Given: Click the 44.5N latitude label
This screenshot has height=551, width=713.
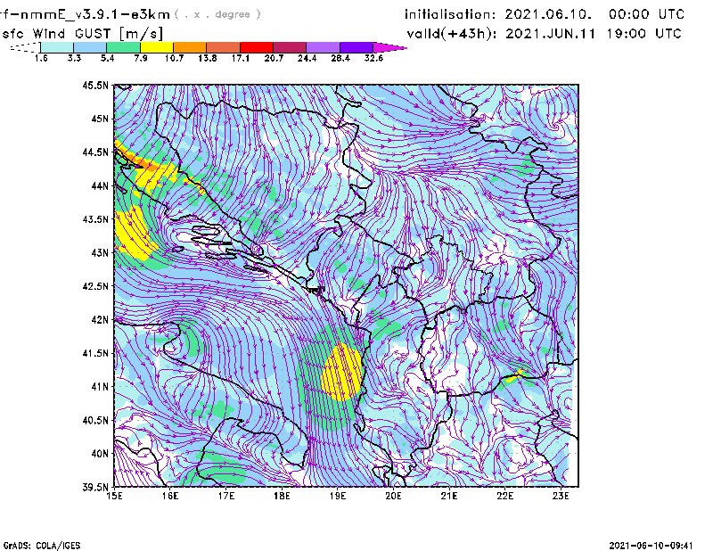Looking at the screenshot, I should 95,152.
